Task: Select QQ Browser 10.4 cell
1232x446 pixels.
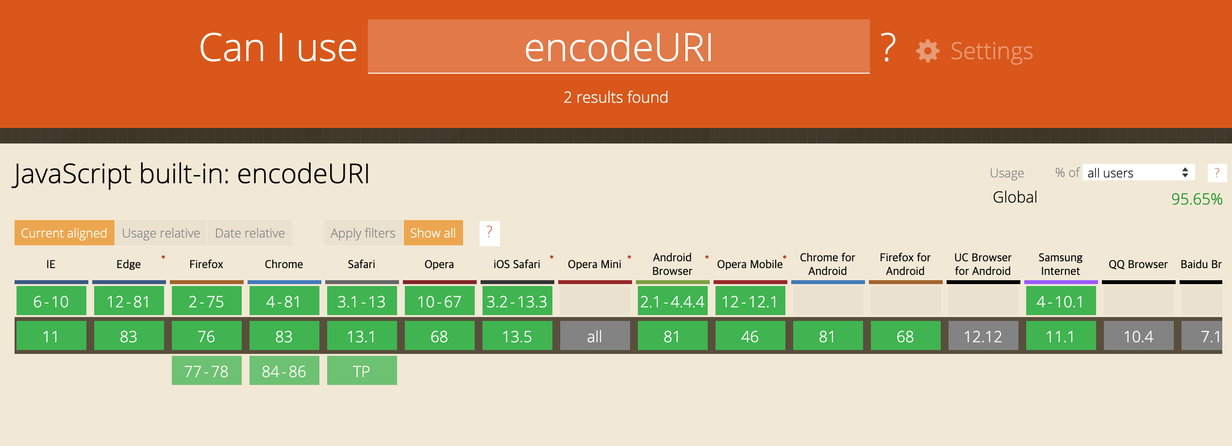Action: coord(1139,335)
